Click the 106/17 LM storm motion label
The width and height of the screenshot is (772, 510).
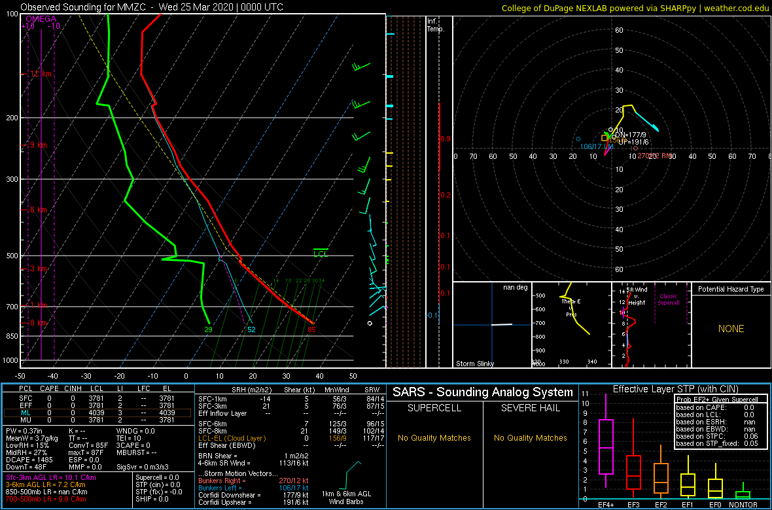click(x=596, y=146)
